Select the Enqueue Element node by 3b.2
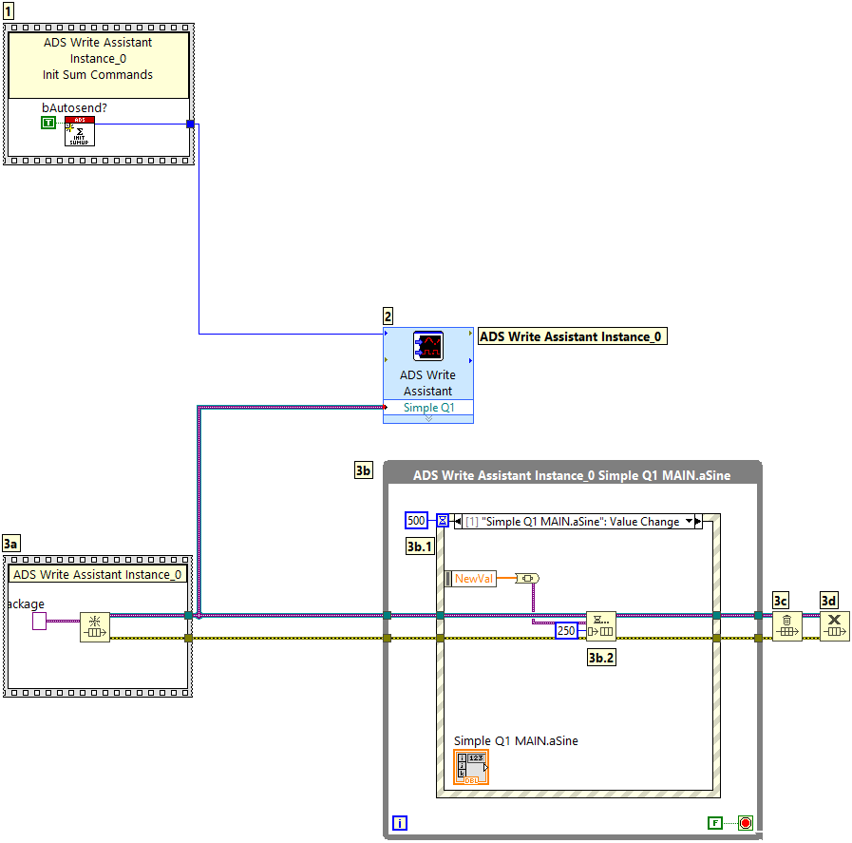Screen dimensions: 852x843 (x=600, y=626)
